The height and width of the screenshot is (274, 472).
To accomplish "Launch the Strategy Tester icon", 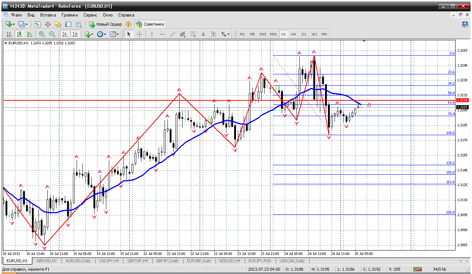I will pos(78,24).
